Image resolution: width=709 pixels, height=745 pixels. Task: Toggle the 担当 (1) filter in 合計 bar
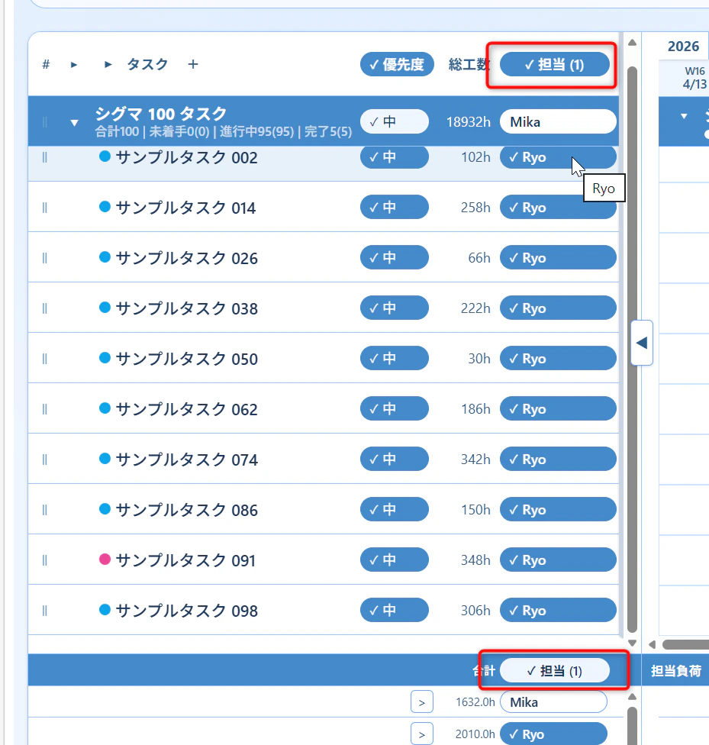coord(555,670)
